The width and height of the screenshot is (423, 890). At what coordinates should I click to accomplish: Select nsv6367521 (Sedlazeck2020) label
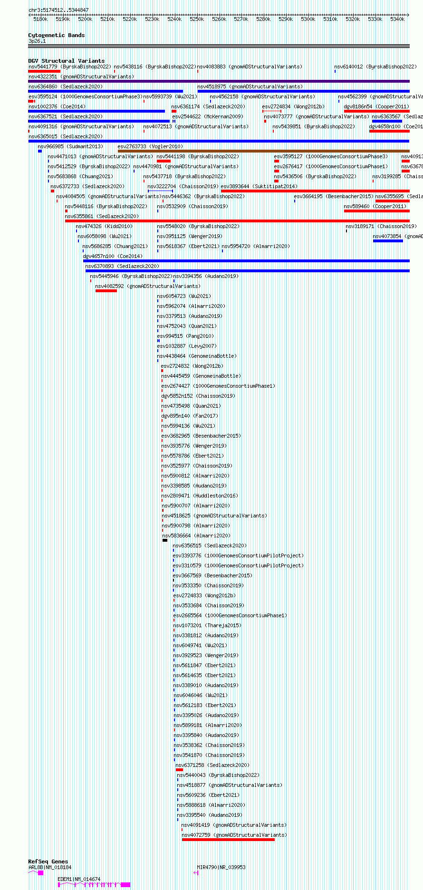pyautogui.click(x=66, y=117)
